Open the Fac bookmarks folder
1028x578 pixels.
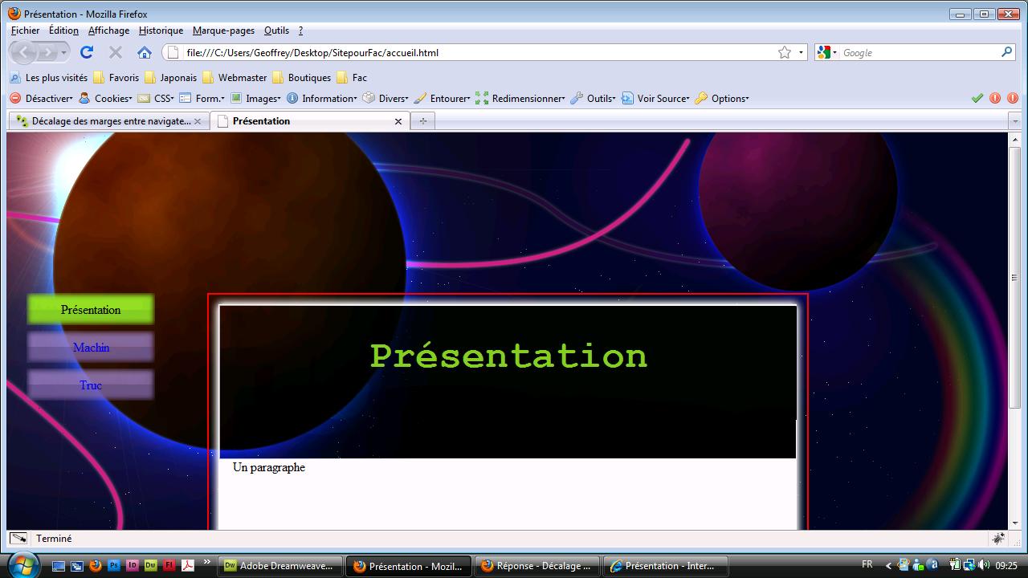tap(352, 78)
